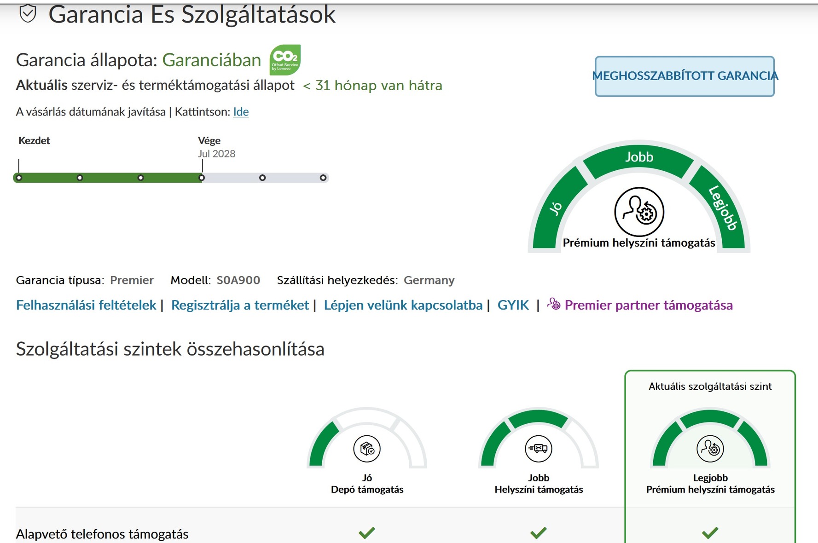Viewport: 818px width, 543px height.
Task: Open the GYIK link
Action: (x=513, y=305)
